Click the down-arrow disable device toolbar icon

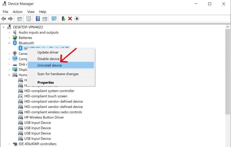click(x=77, y=19)
